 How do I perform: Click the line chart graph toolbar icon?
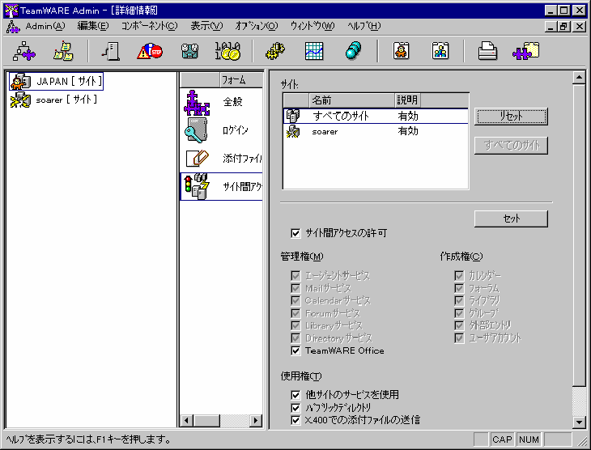(x=314, y=51)
